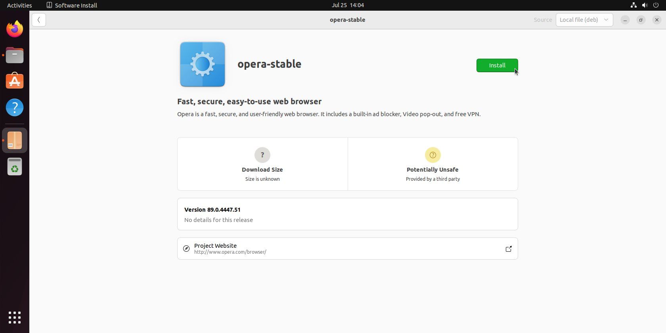Screen dimensions: 666x333
Task: Click the Software Install package icon in dock
Action: click(x=15, y=140)
